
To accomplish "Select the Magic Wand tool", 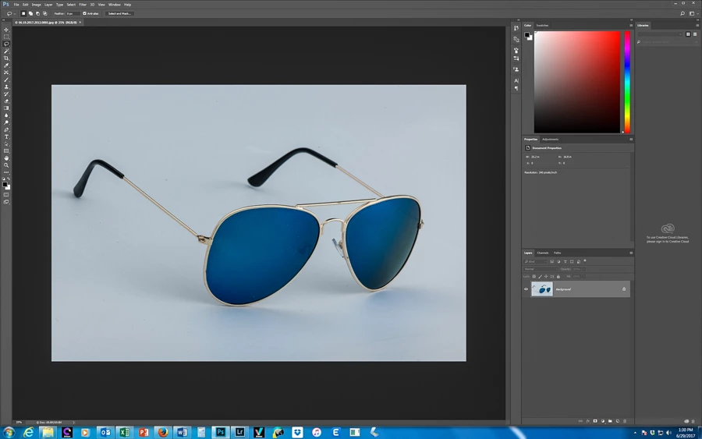I will click(x=6, y=51).
